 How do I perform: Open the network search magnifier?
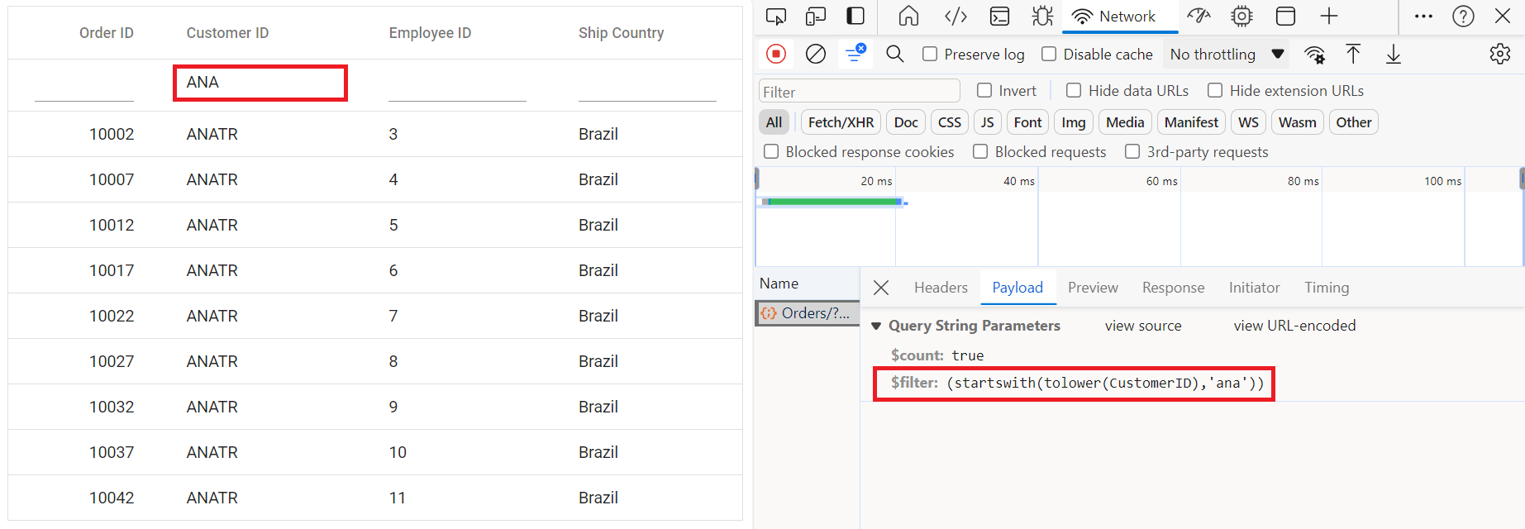[x=894, y=54]
